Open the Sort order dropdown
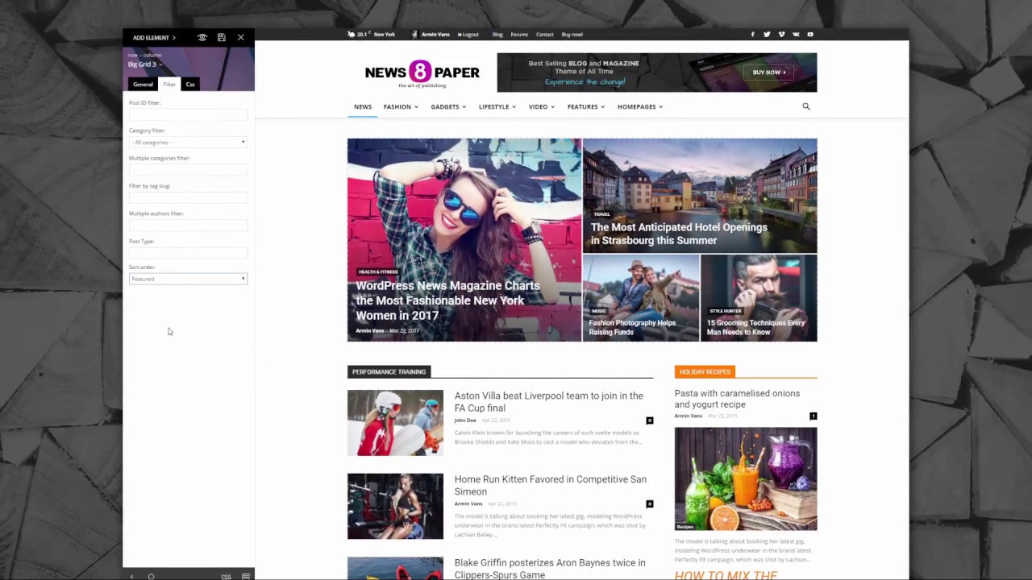Screen dimensions: 1032x580 click(188, 279)
